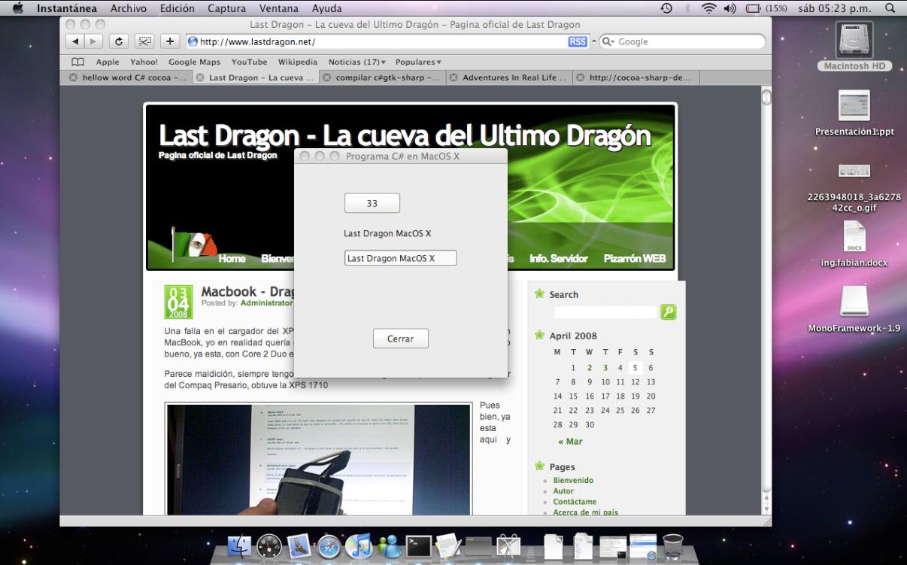Click the Trash icon in Dock

coord(672,548)
